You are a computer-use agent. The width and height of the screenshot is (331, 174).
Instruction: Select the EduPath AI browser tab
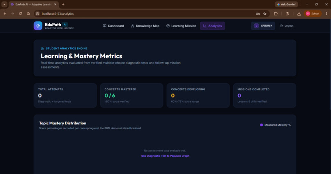33,4
